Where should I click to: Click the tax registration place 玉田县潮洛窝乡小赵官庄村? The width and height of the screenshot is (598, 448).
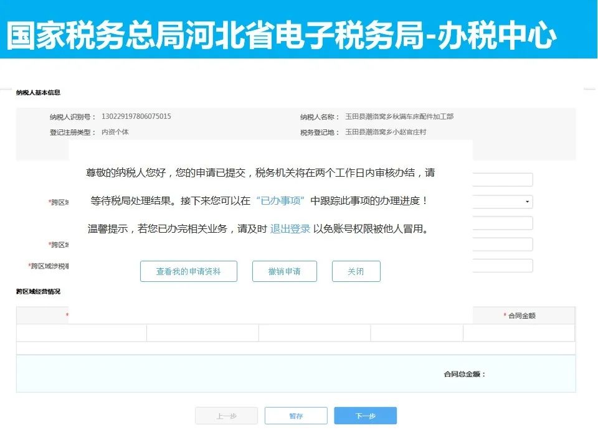(386, 132)
